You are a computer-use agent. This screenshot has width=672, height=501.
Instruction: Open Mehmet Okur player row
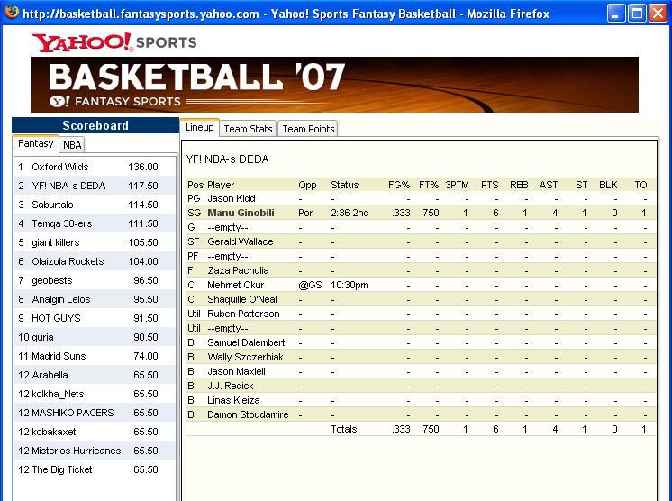pos(421,285)
